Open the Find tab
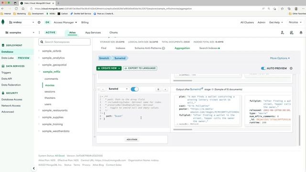Screen dimensions: 306x172 104,48
